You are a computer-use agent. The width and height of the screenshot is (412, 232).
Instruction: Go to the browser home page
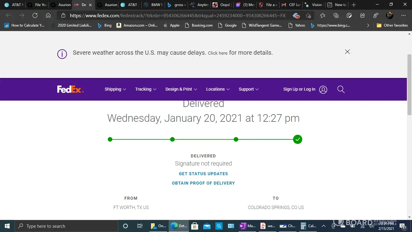[48, 15]
